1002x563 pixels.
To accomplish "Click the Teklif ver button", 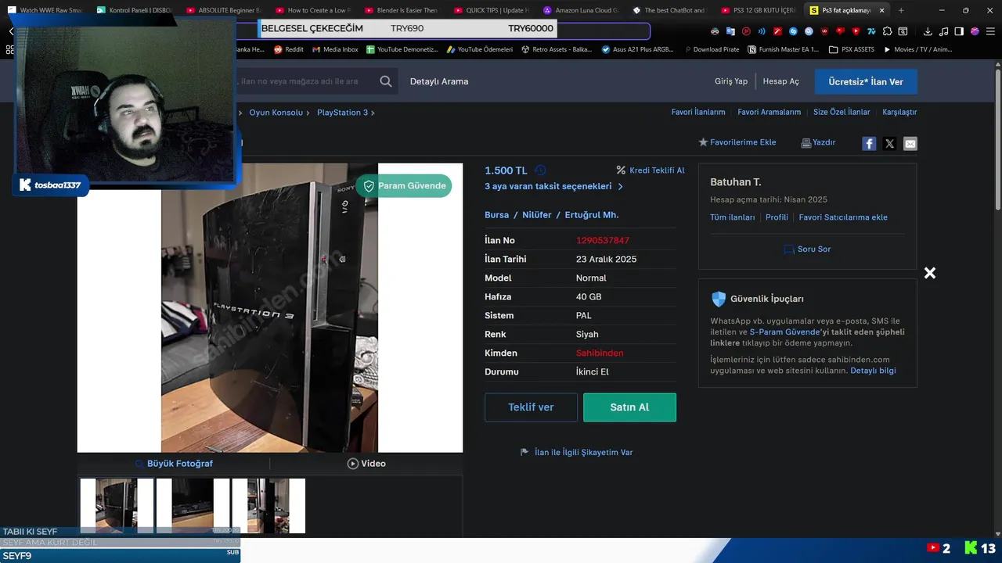I will click(531, 407).
